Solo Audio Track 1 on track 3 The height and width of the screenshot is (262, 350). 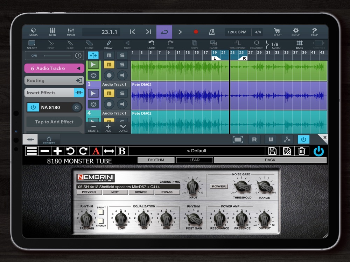coord(122,93)
